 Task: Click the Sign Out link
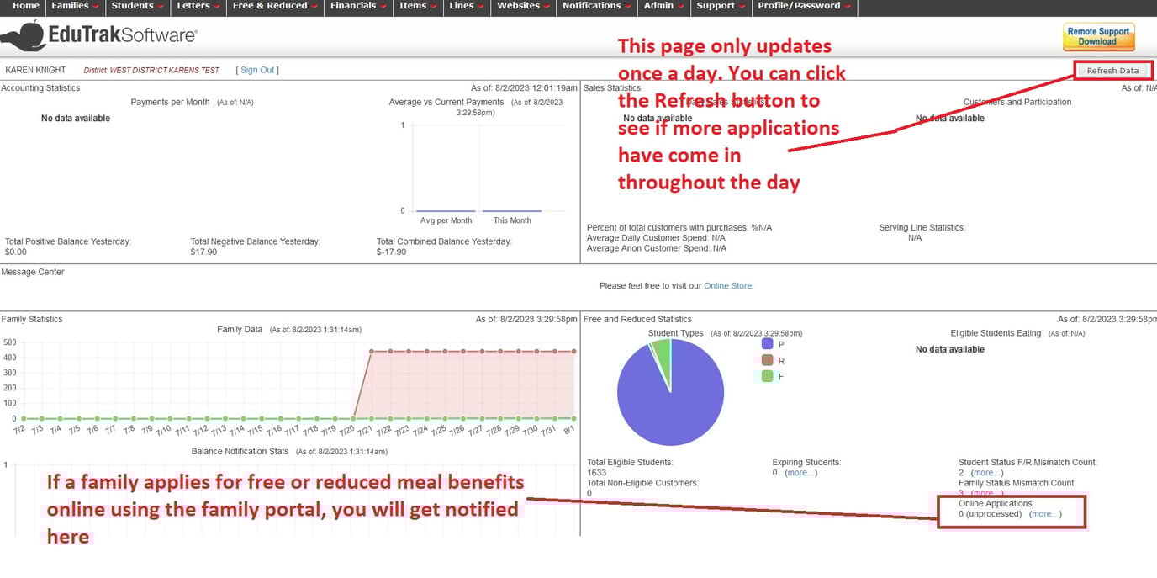tap(257, 70)
